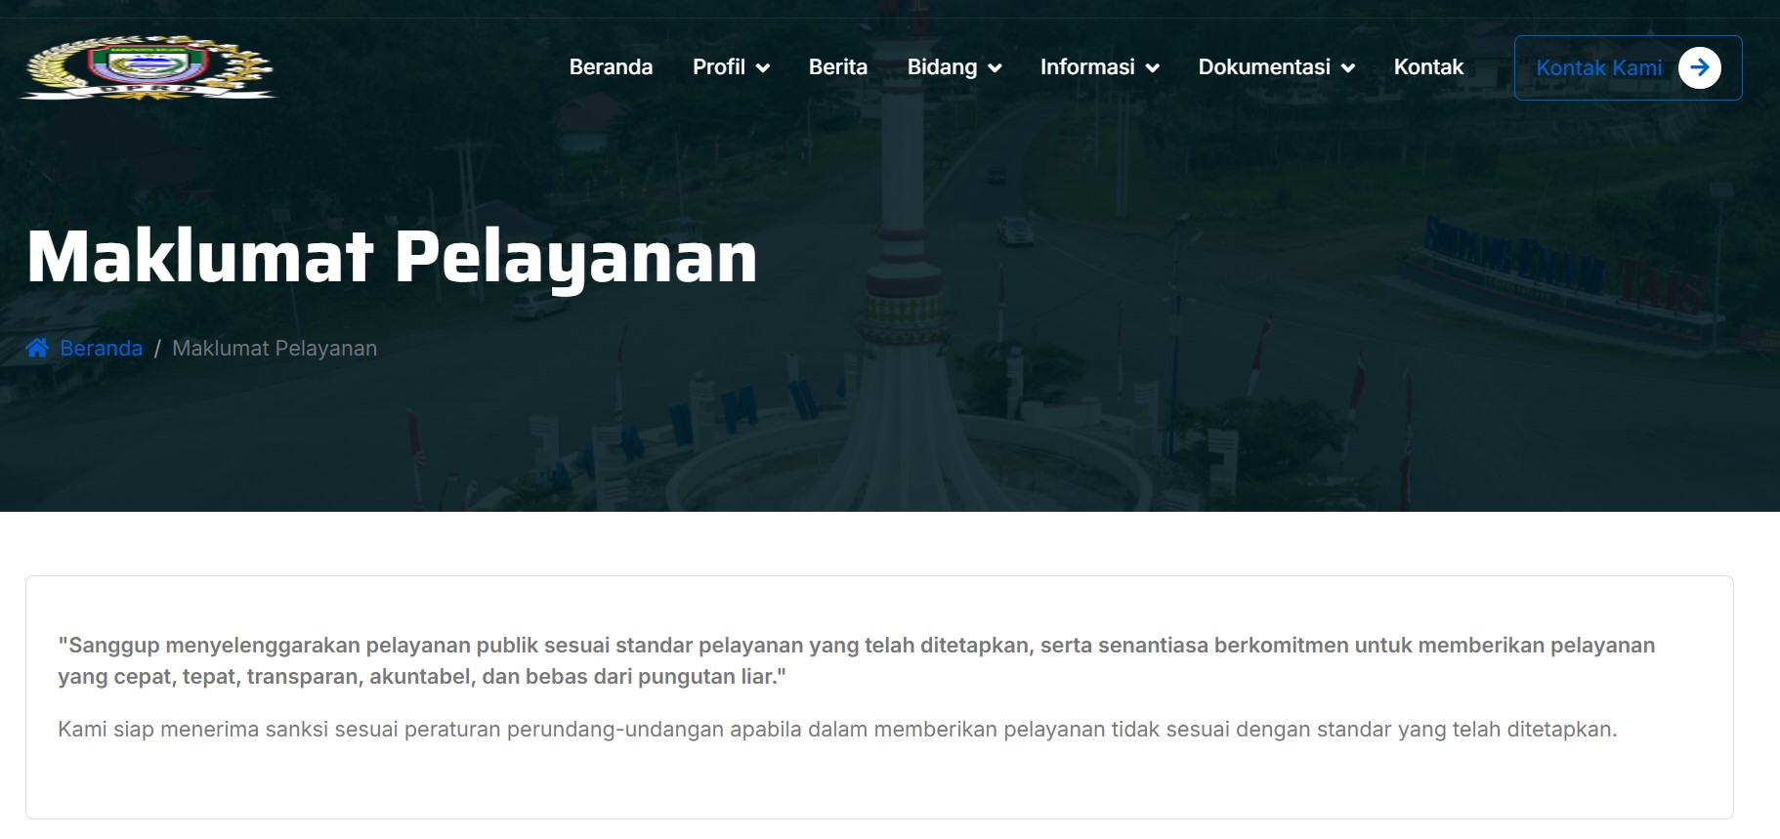Image resolution: width=1780 pixels, height=839 pixels.
Task: Click the Informasi menu label
Action: coord(1086,67)
